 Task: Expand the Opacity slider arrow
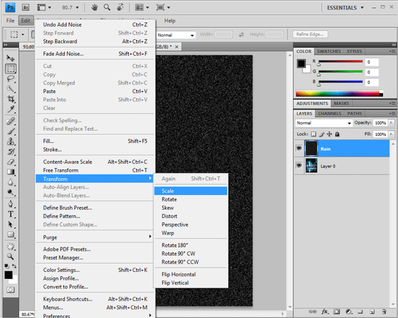pyautogui.click(x=391, y=122)
